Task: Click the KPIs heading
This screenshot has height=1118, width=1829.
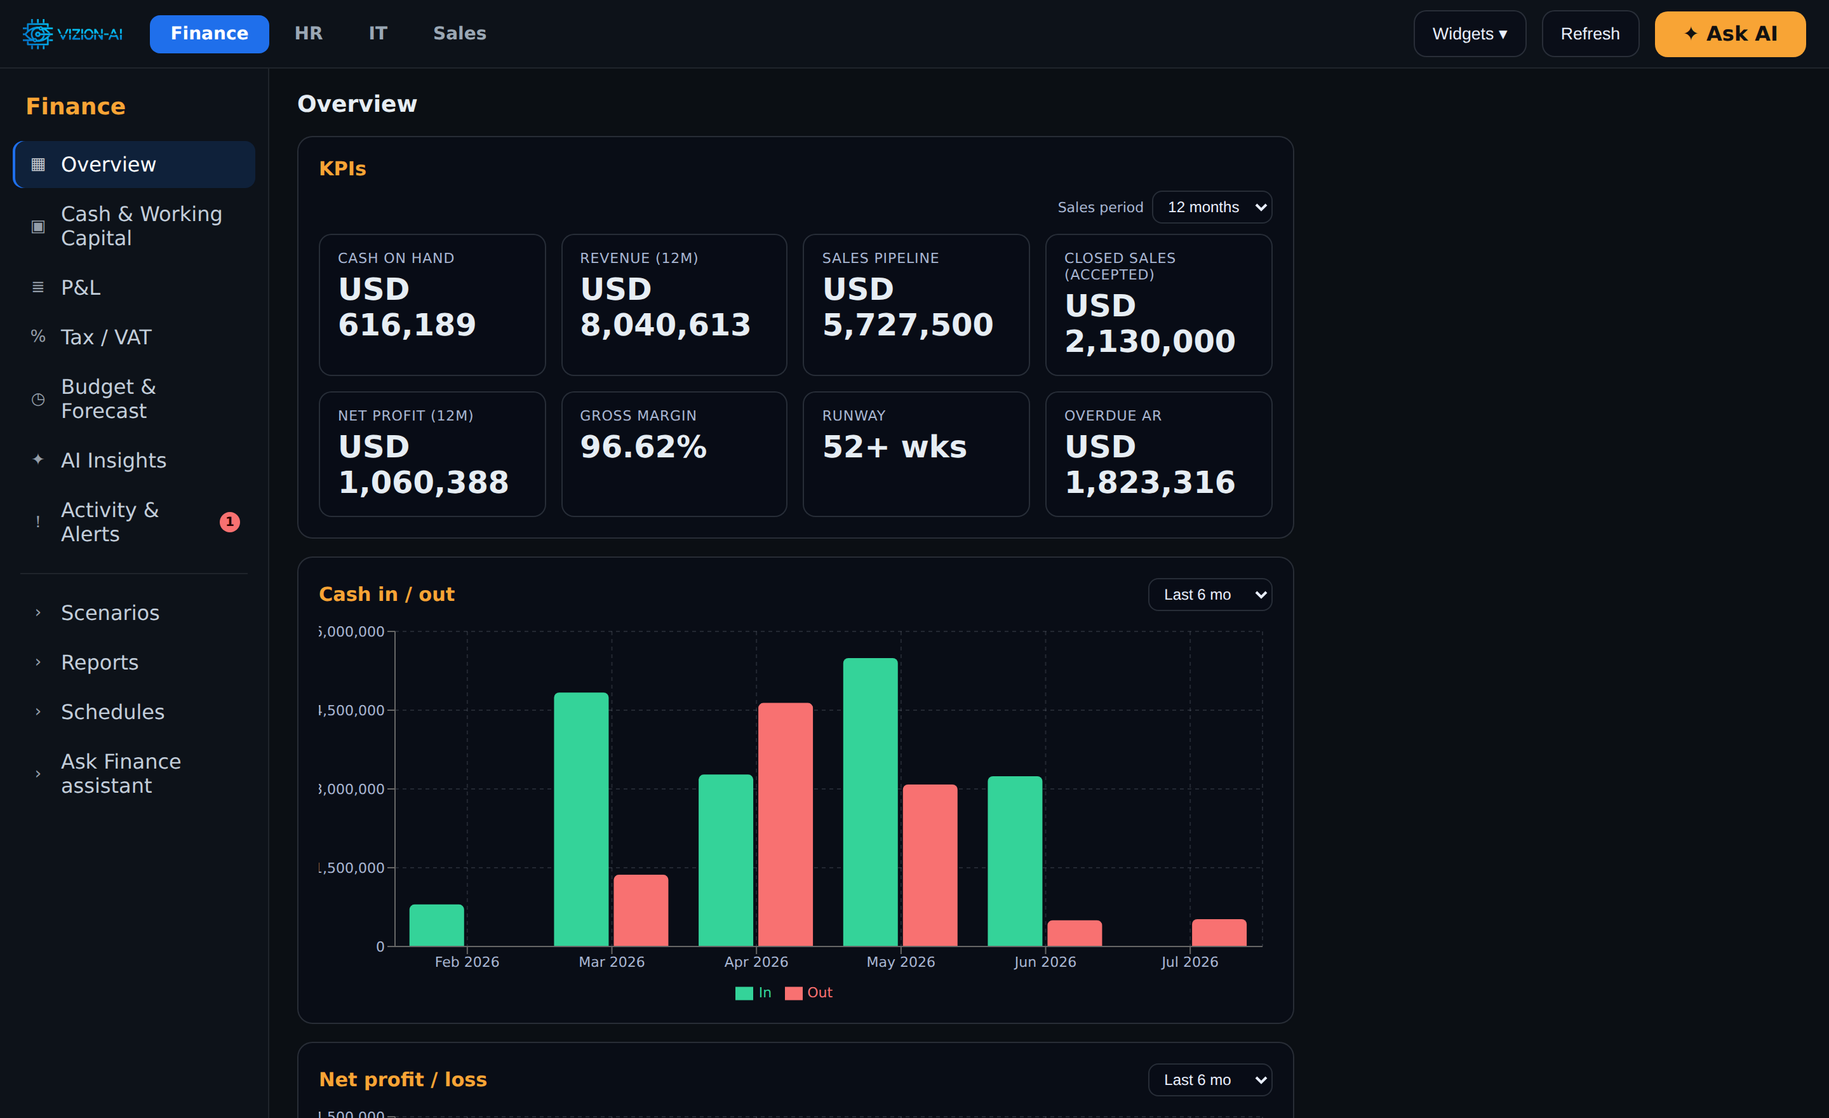Action: click(x=342, y=168)
